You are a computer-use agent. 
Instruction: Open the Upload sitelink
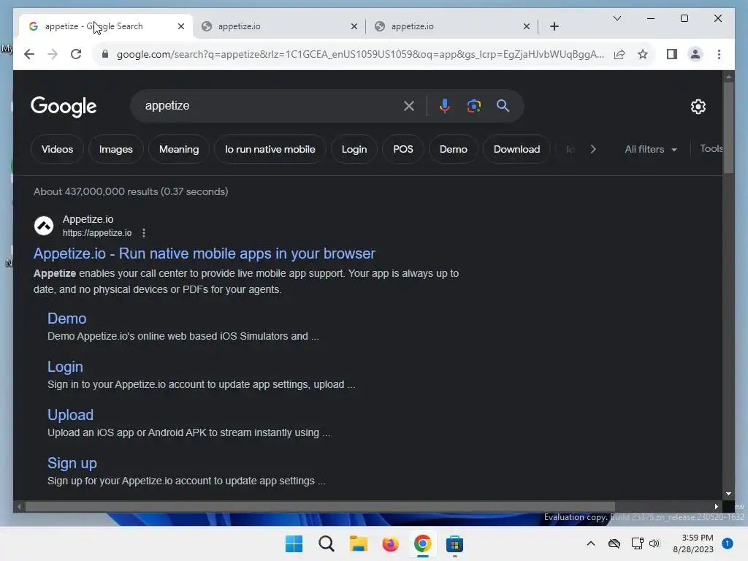(x=70, y=415)
